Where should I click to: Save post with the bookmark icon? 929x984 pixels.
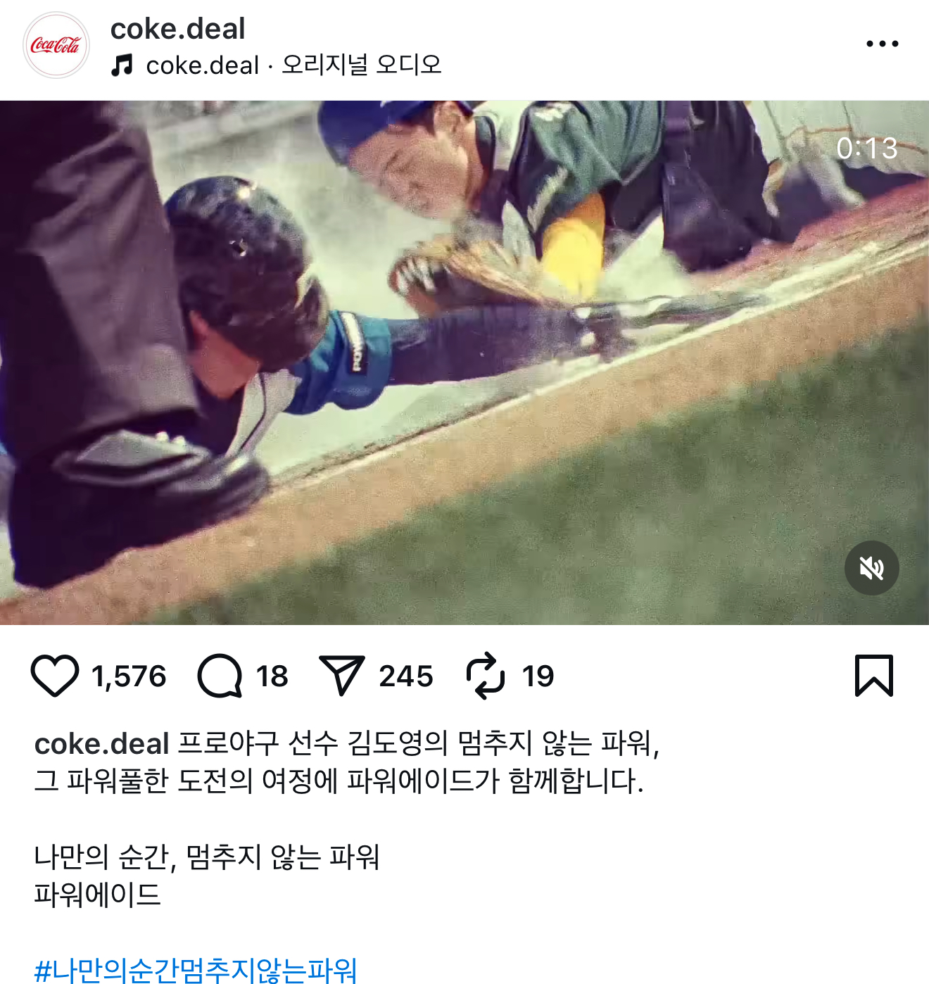tap(874, 676)
